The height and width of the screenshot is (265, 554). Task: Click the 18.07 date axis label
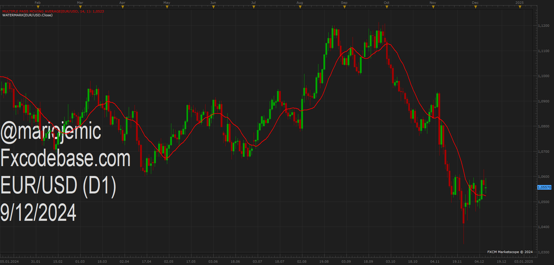click(x=280, y=262)
